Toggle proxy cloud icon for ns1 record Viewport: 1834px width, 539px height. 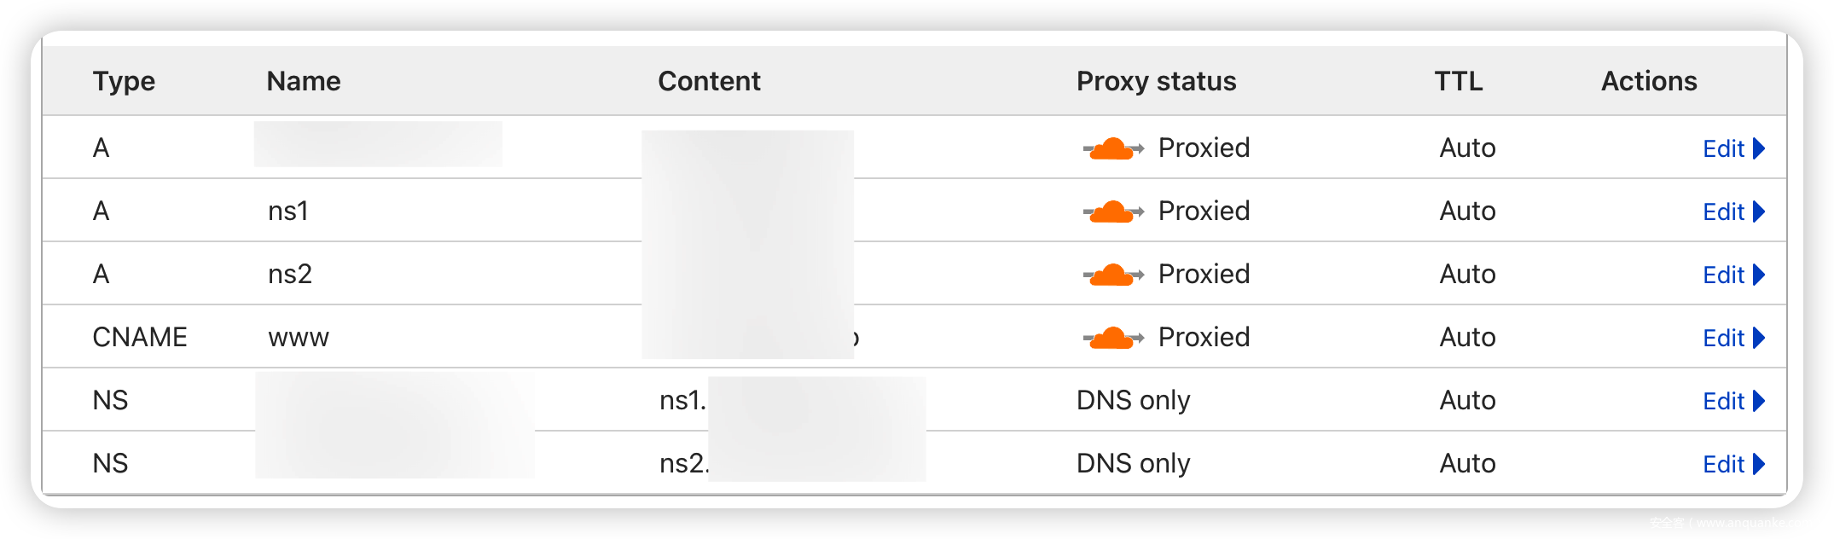[x=1112, y=212]
